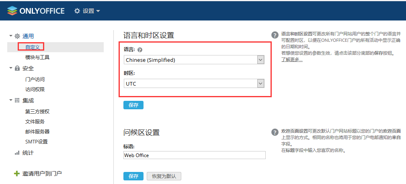Click the 集成 grid icon
Screen dimensions: 406x184
point(17,100)
